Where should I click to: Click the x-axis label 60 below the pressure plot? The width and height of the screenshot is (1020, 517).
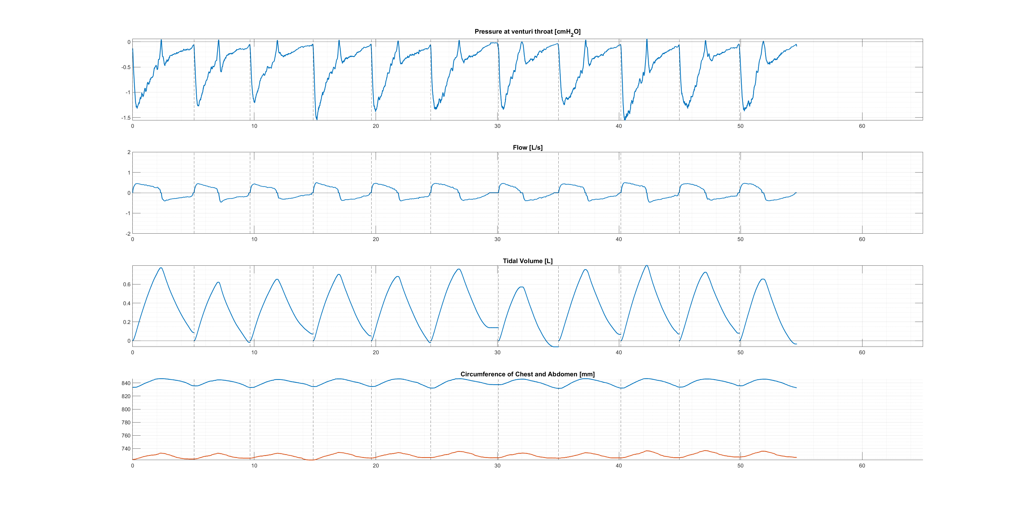pyautogui.click(x=862, y=126)
